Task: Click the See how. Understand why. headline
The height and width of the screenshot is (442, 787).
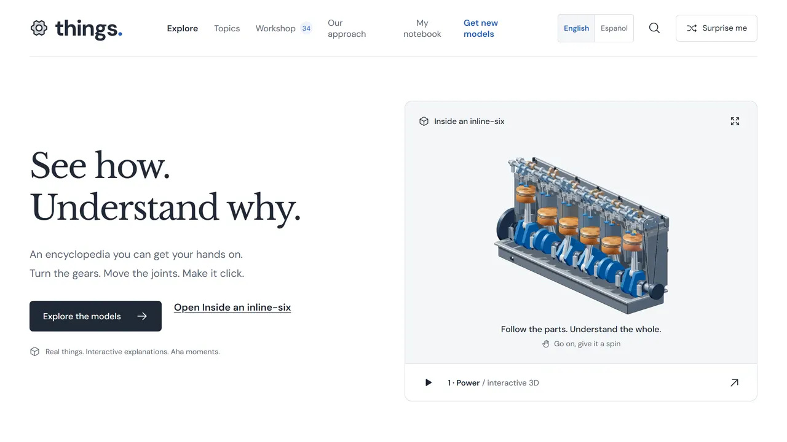Action: tap(165, 186)
